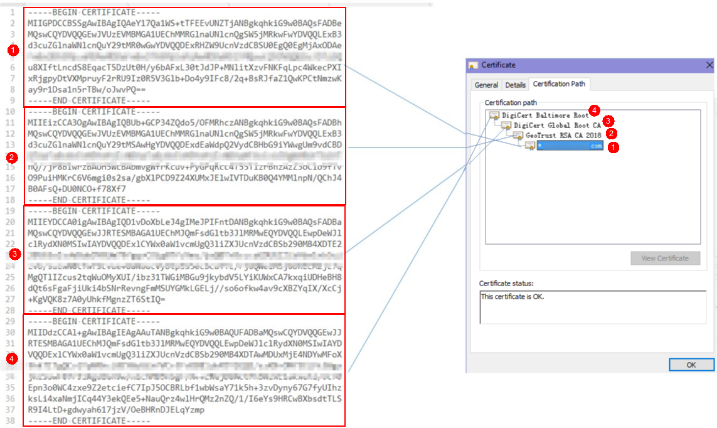
Task: Click line 20 starting with MIIEYDCCA0ig
Action: [184, 222]
